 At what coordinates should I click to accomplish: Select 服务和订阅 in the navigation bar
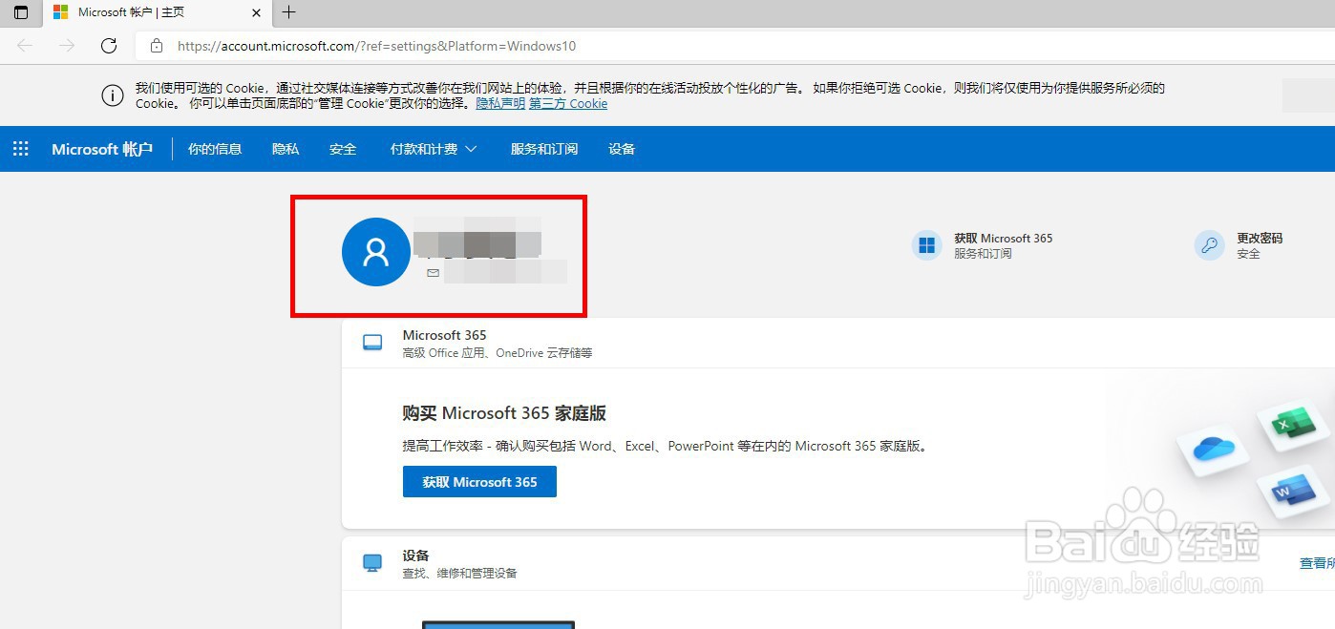[x=543, y=149]
